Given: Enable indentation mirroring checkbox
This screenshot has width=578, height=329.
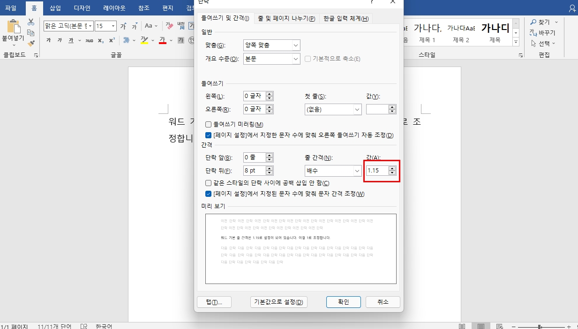Looking at the screenshot, I should 208,124.
